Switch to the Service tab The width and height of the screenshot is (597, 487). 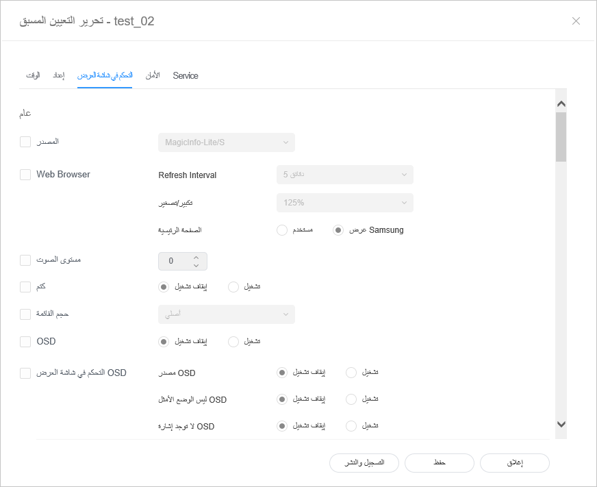(186, 75)
